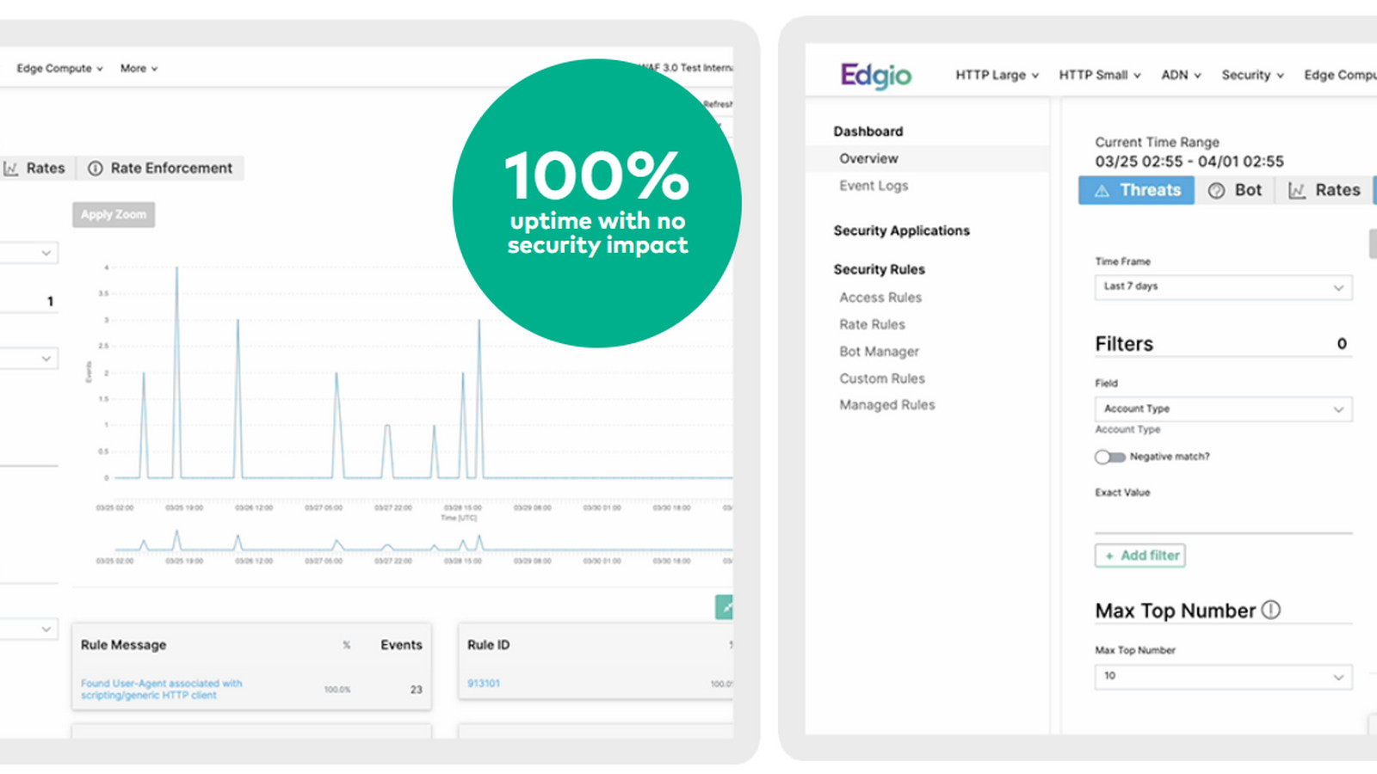The width and height of the screenshot is (1377, 774).
Task: Open the Field dropdown showing Account Type
Action: 1223,408
